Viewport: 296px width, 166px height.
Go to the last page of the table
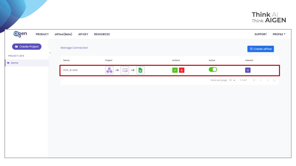pos(274,80)
